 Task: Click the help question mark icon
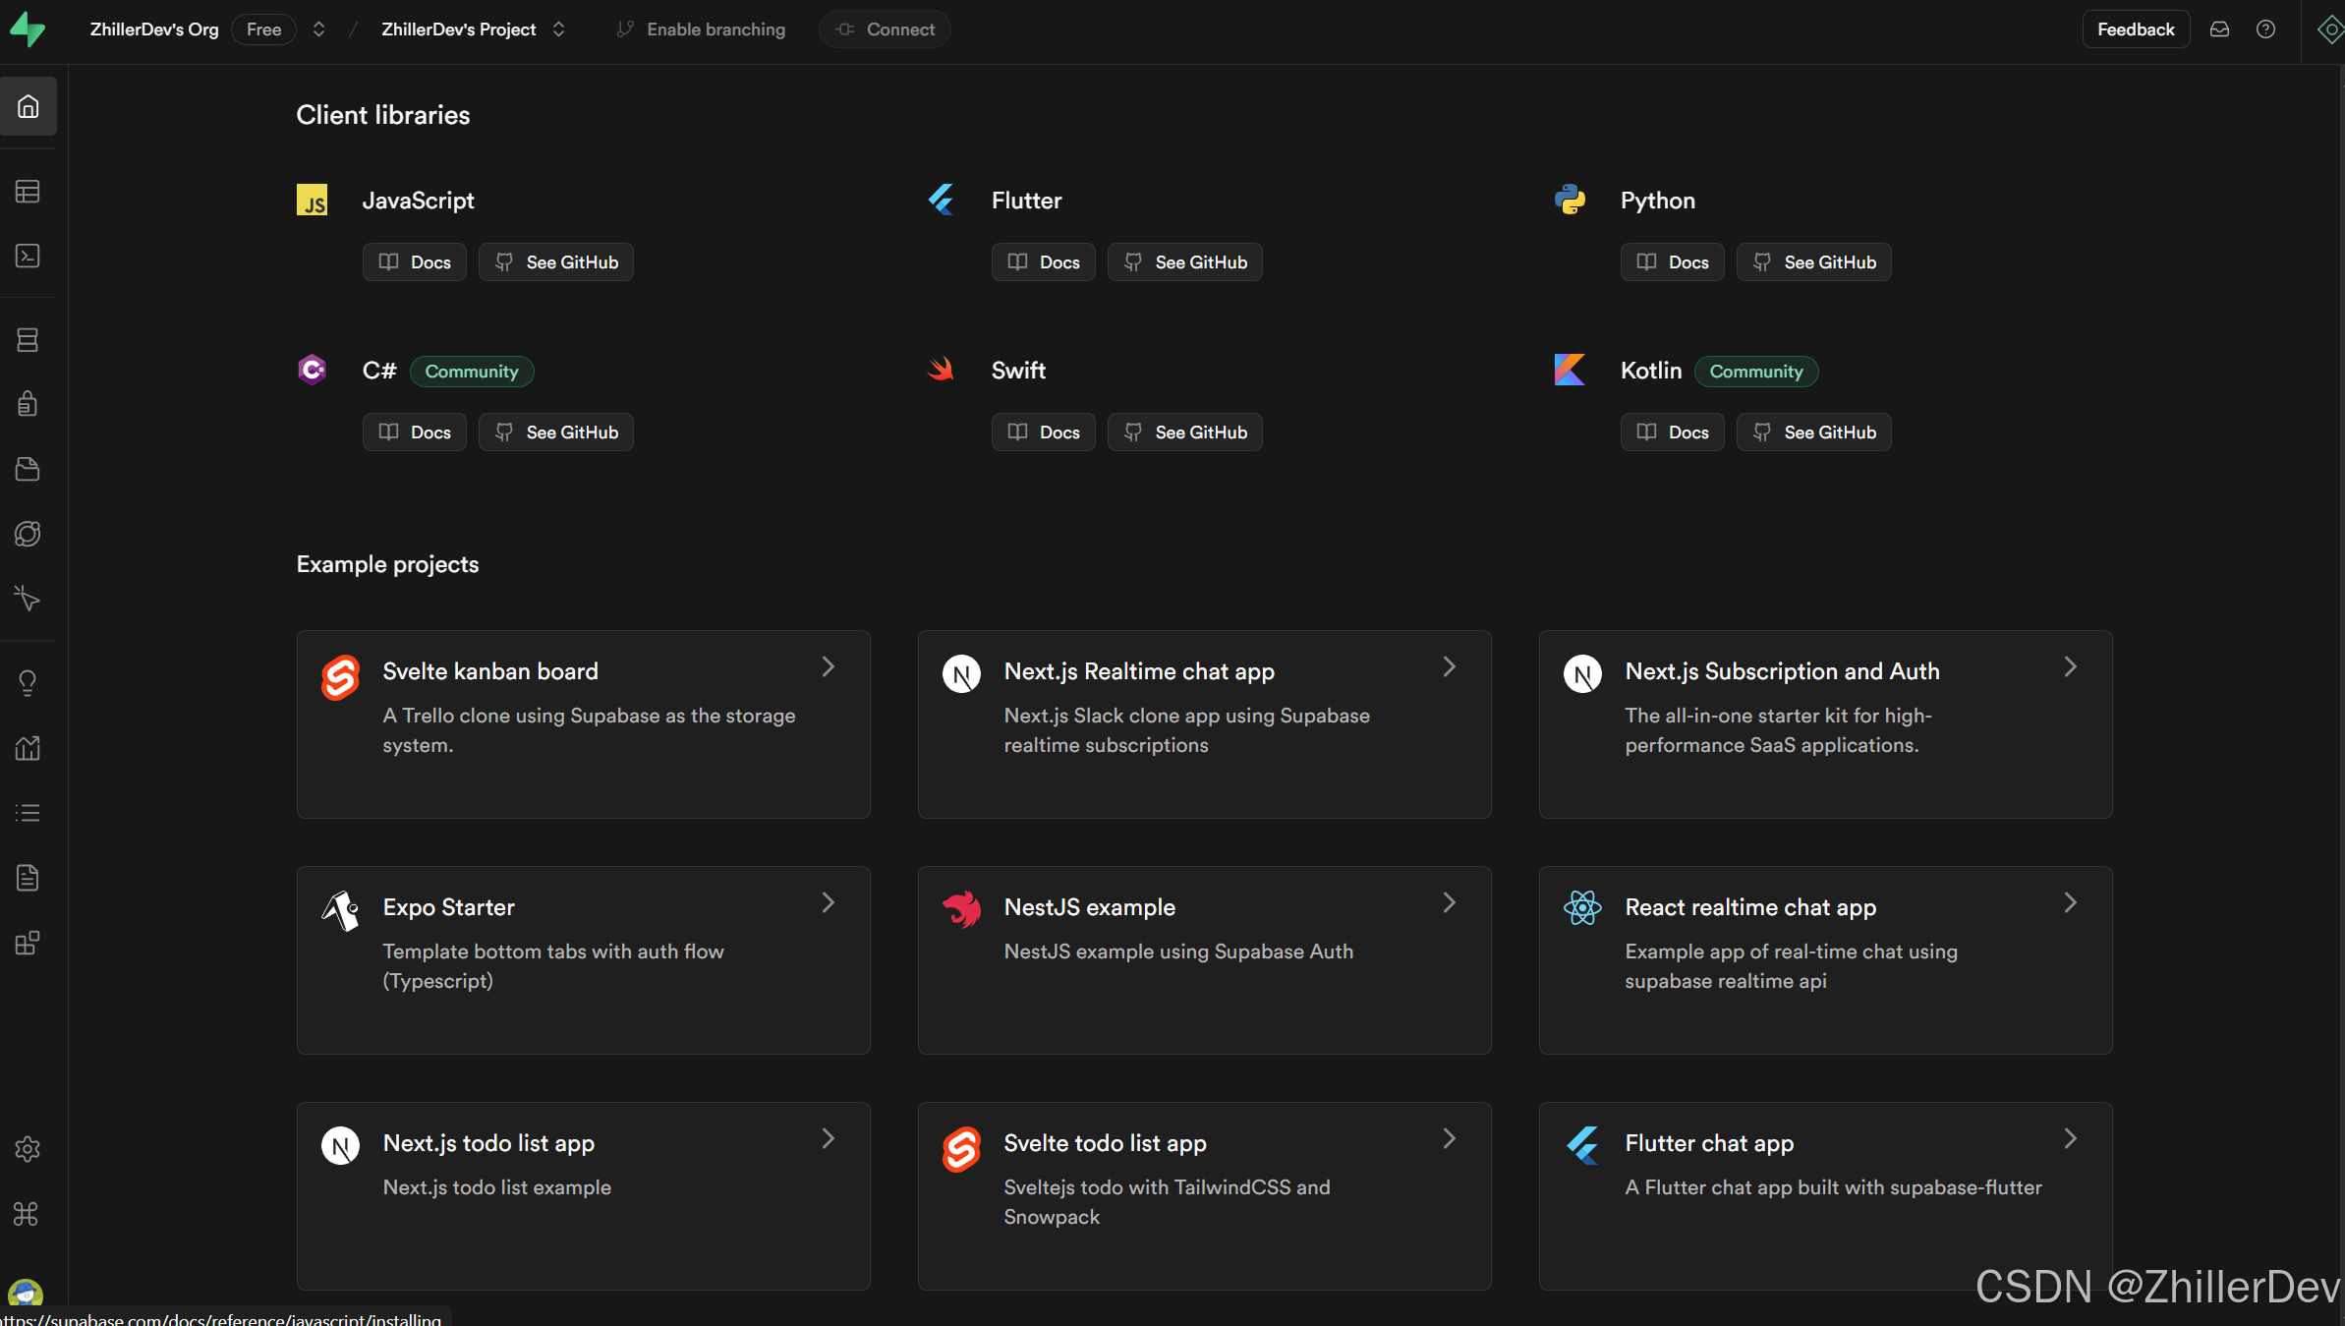[x=2265, y=29]
